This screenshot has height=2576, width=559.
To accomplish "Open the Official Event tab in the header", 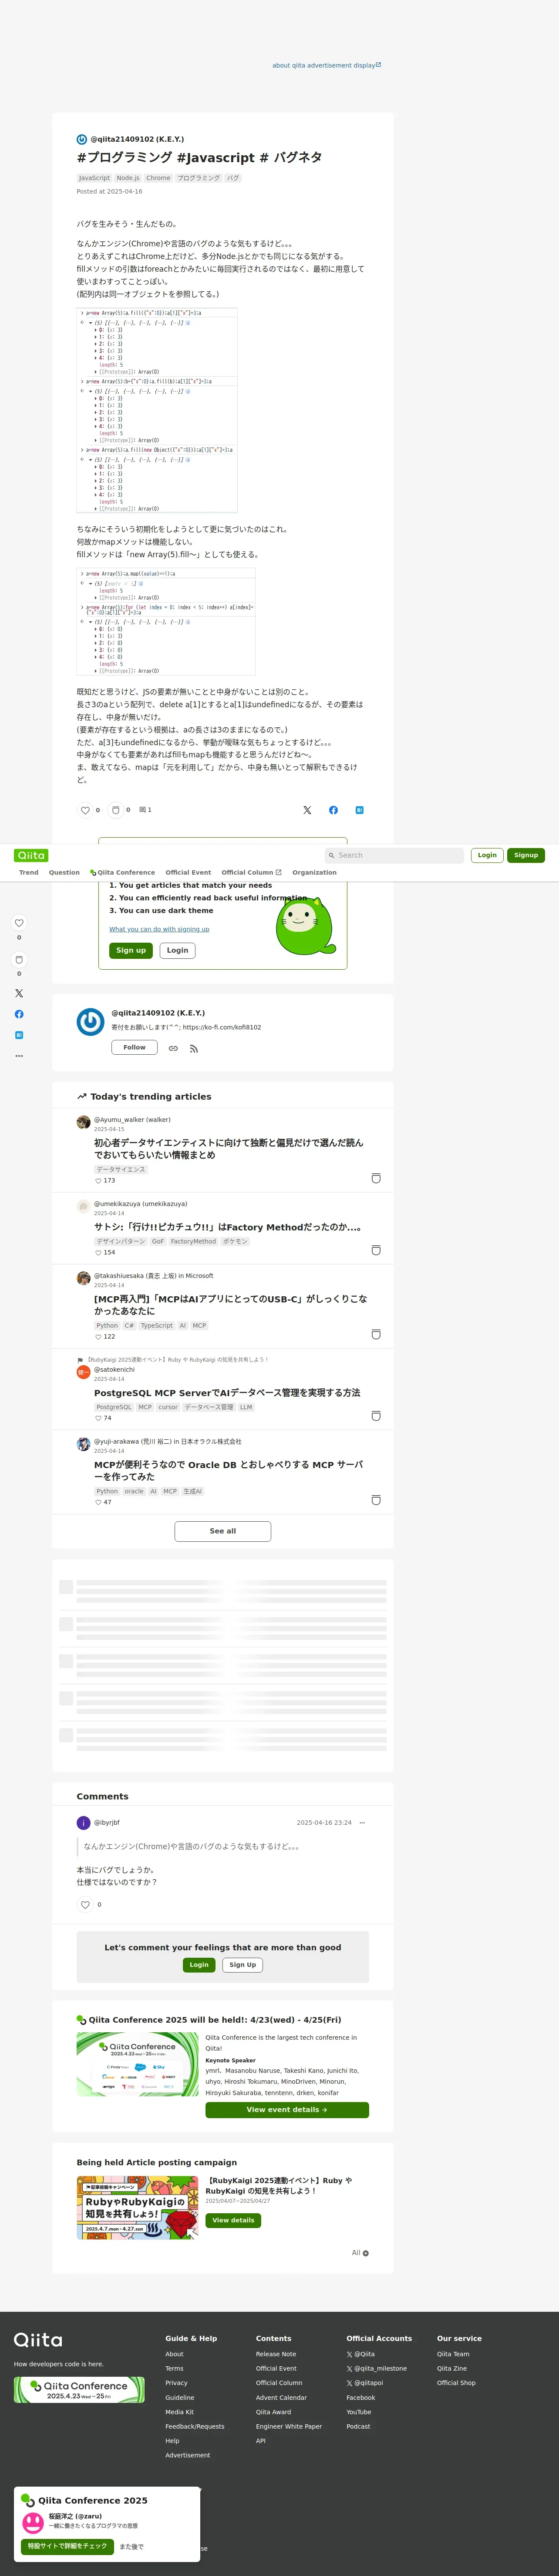I will [x=189, y=872].
